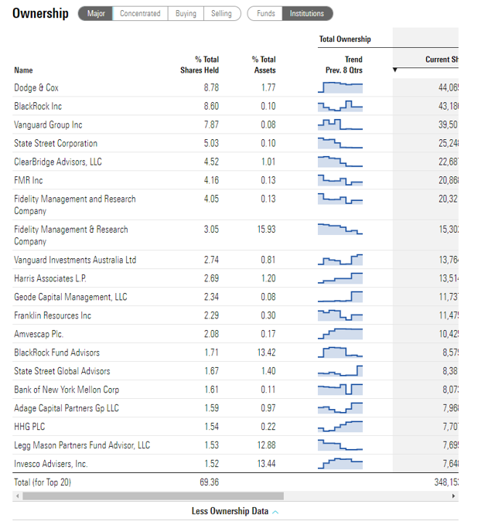Screen dimensions: 495x528
Task: Select Total (for Top 20) row label
Action: click(43, 482)
